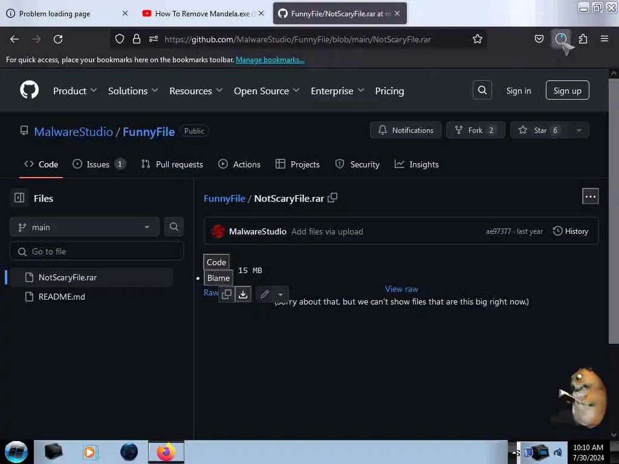Screen dimensions: 619x464
Task: Select README.md in the file tree
Action: tap(92, 297)
